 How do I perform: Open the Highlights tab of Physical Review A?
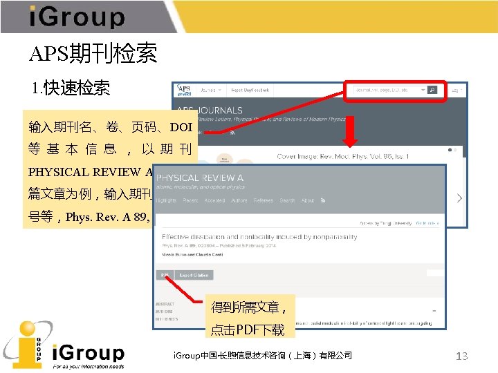click(x=166, y=200)
